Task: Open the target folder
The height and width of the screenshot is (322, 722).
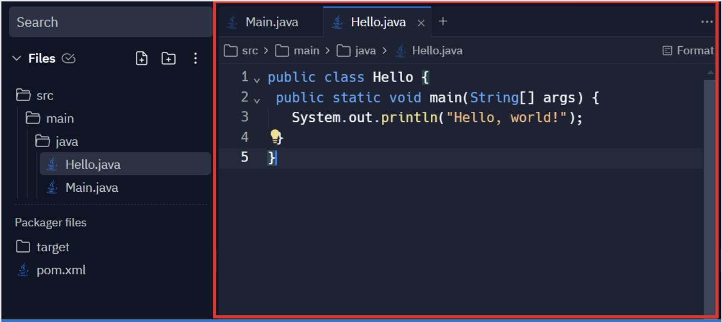Action: (53, 247)
